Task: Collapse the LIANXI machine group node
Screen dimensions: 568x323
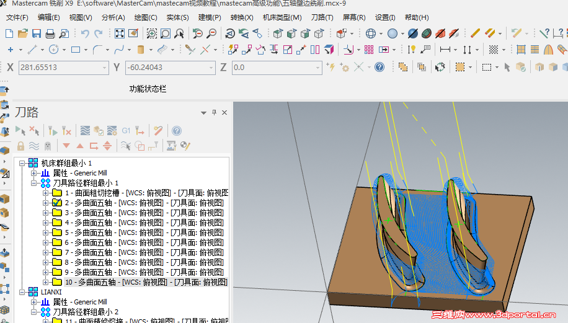Action: coord(22,292)
